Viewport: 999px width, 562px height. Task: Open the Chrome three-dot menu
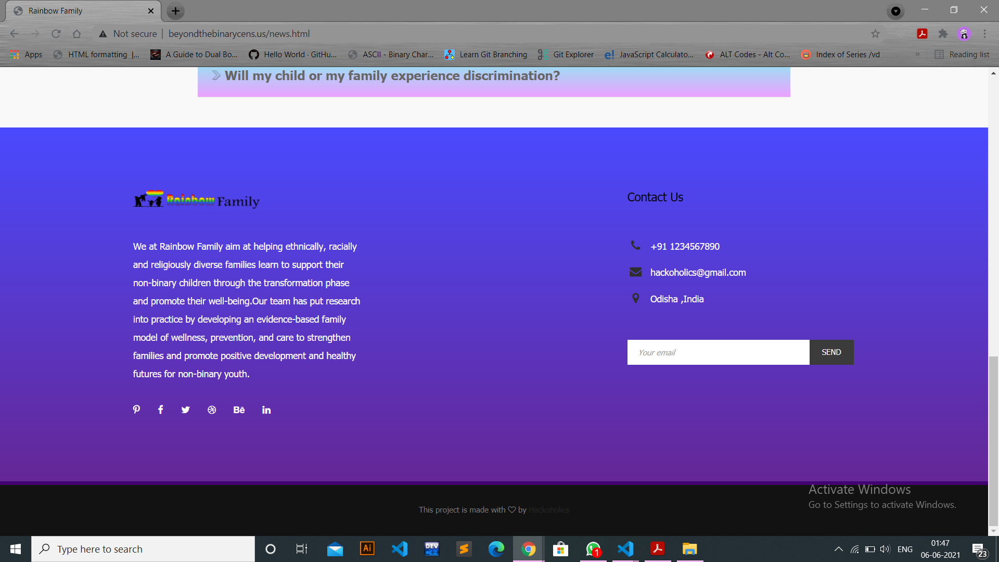point(984,34)
